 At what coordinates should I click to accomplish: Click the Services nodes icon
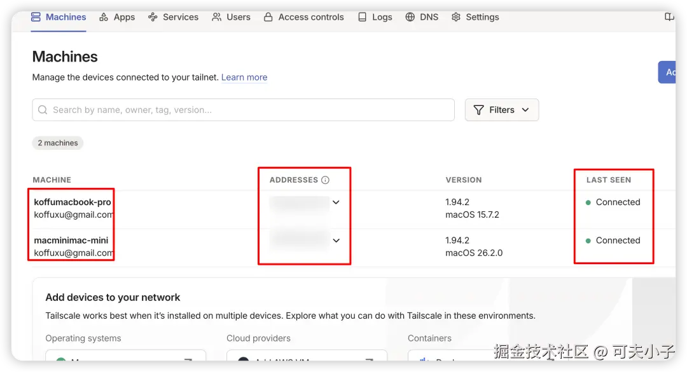click(x=153, y=17)
